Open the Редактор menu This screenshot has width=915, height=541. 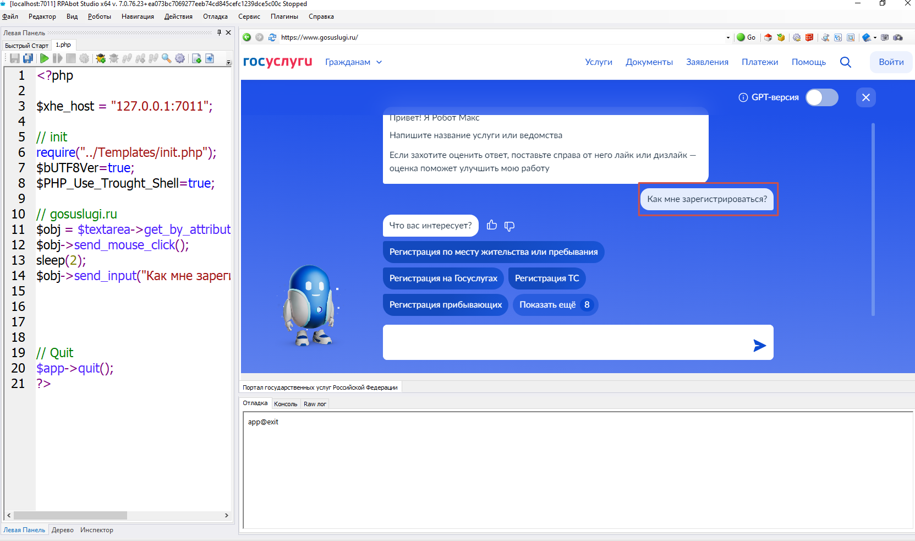[x=42, y=17]
